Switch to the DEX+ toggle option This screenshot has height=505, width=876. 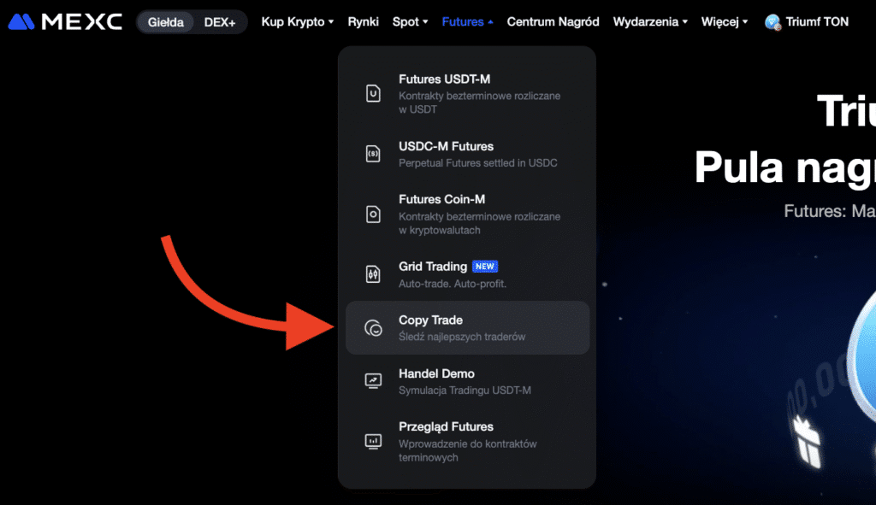(220, 22)
